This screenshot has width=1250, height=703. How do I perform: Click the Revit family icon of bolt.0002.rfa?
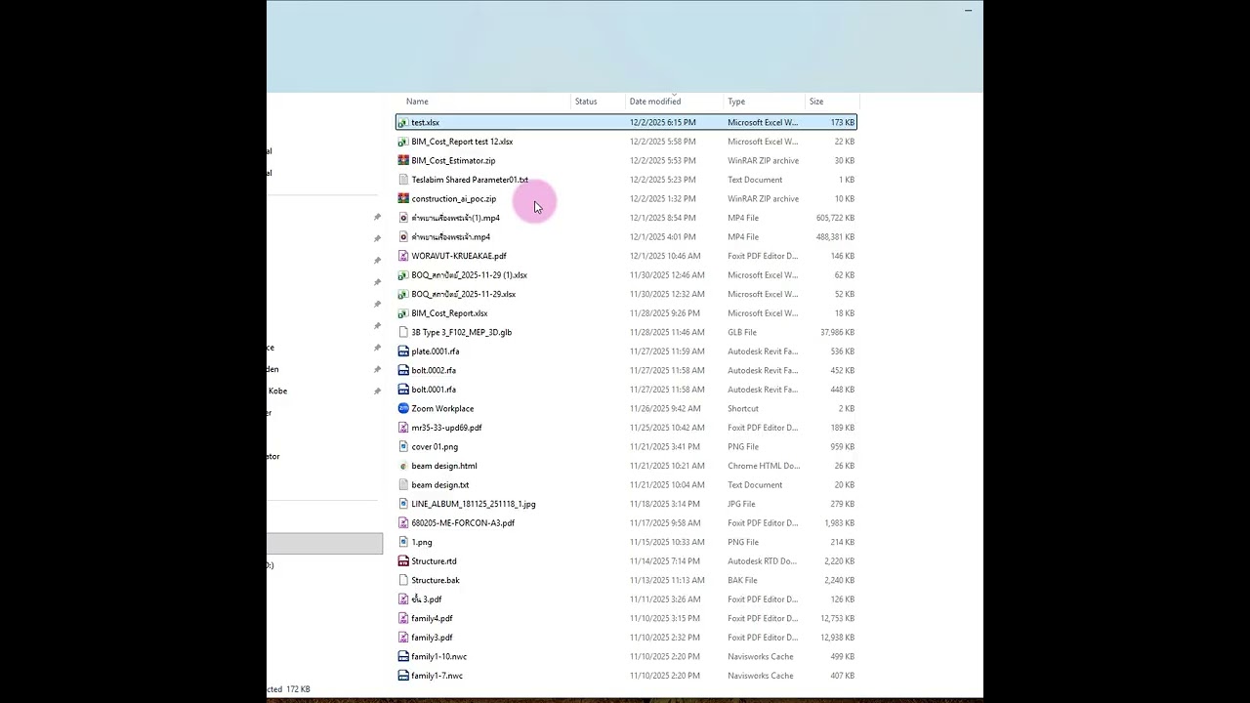pos(403,370)
